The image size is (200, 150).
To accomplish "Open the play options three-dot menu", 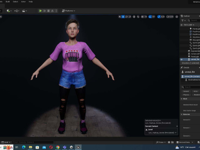I will pos(56,11).
